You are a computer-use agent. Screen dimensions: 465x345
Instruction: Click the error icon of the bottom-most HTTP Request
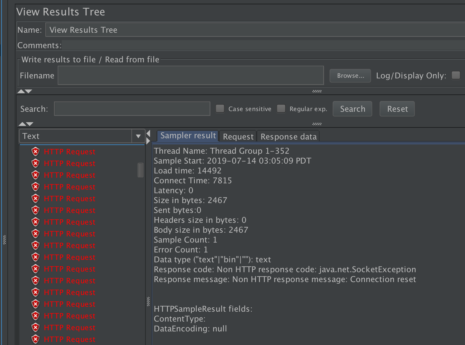(x=36, y=339)
